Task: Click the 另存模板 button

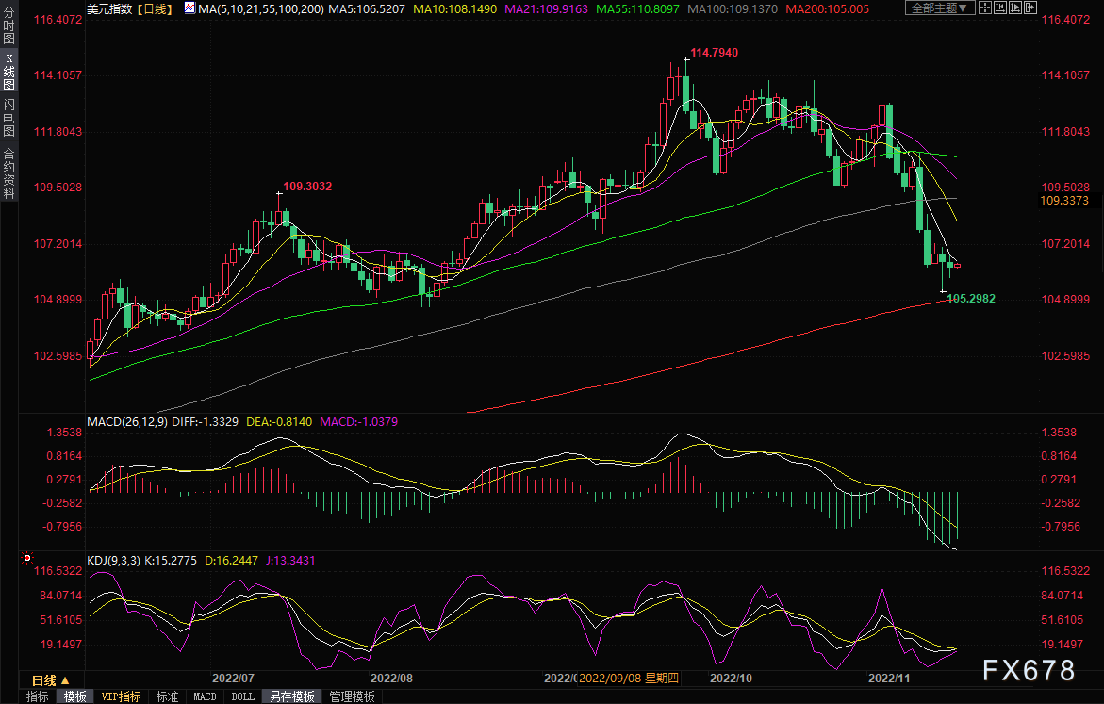Action: [x=291, y=696]
